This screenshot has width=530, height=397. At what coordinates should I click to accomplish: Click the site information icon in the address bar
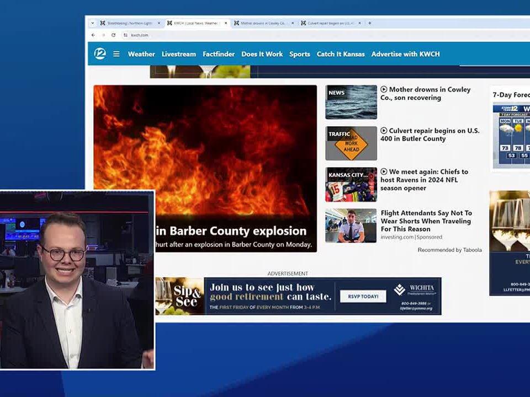(x=125, y=35)
